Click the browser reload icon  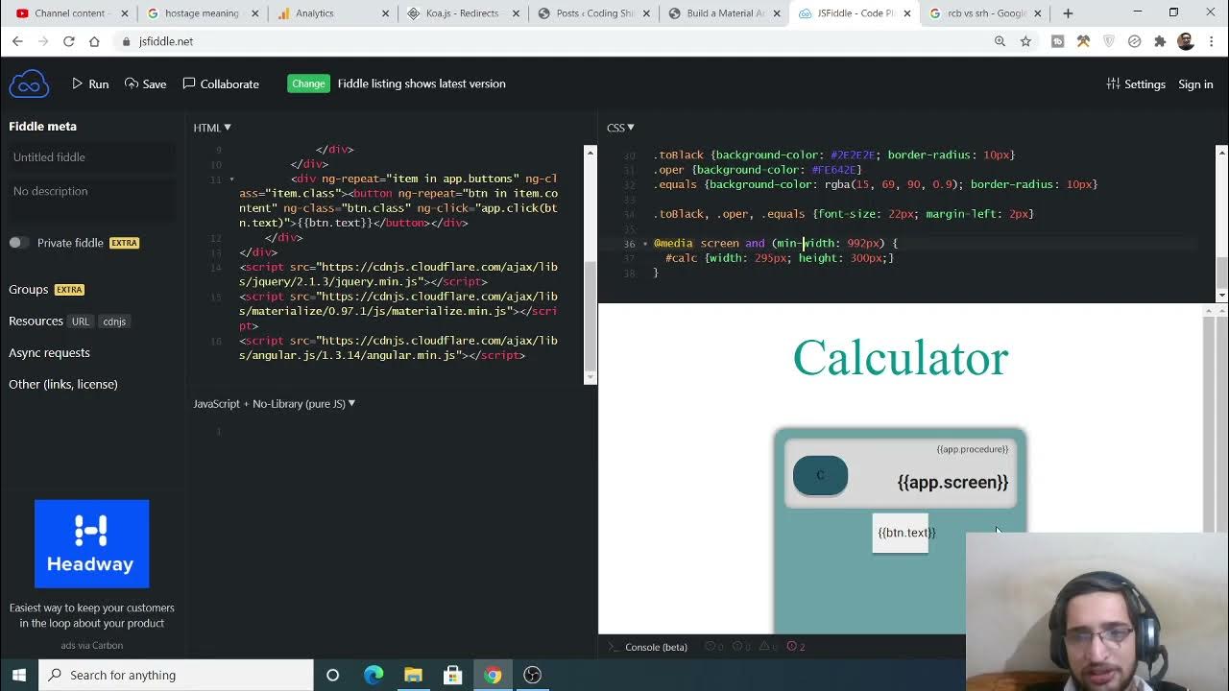point(68,41)
